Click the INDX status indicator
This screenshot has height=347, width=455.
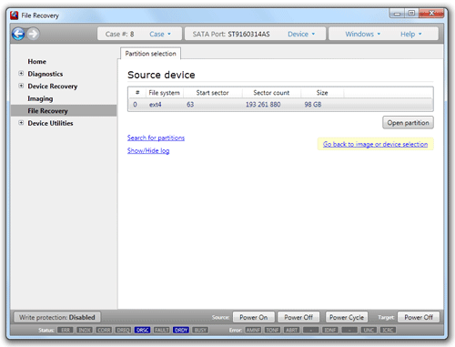coord(85,330)
